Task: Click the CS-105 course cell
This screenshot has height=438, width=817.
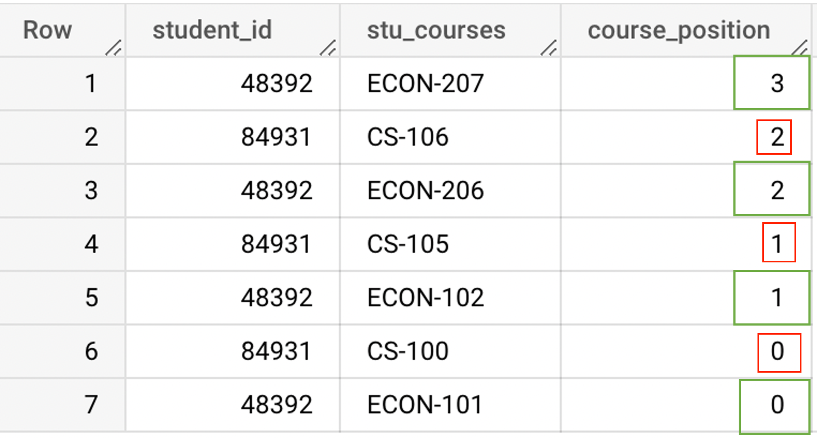Action: point(407,244)
